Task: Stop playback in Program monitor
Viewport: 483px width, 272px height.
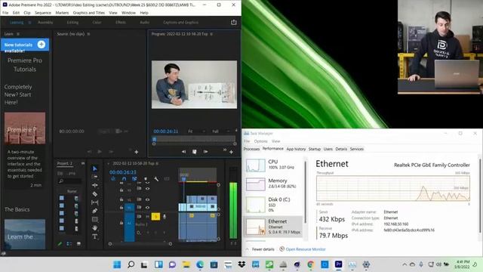Action: (x=195, y=152)
